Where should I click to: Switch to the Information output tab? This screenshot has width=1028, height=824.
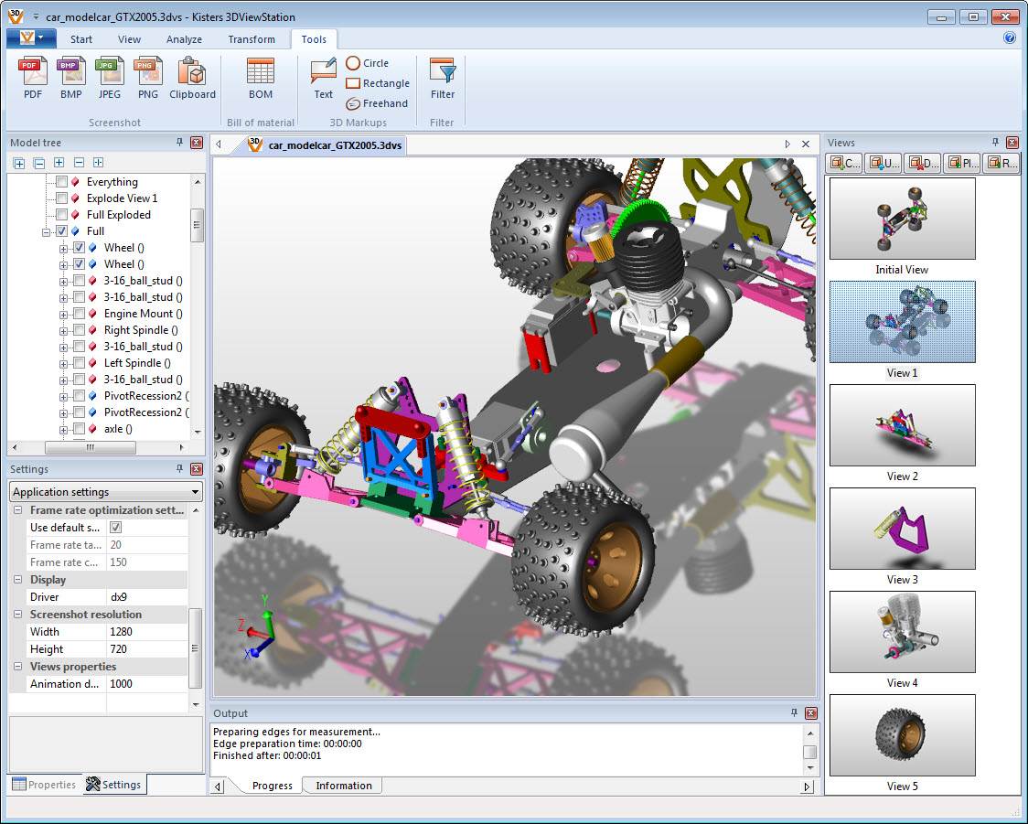coord(342,786)
